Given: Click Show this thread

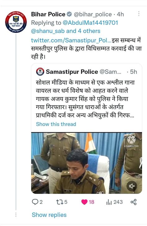Looking at the screenshot, I should (56, 124).
